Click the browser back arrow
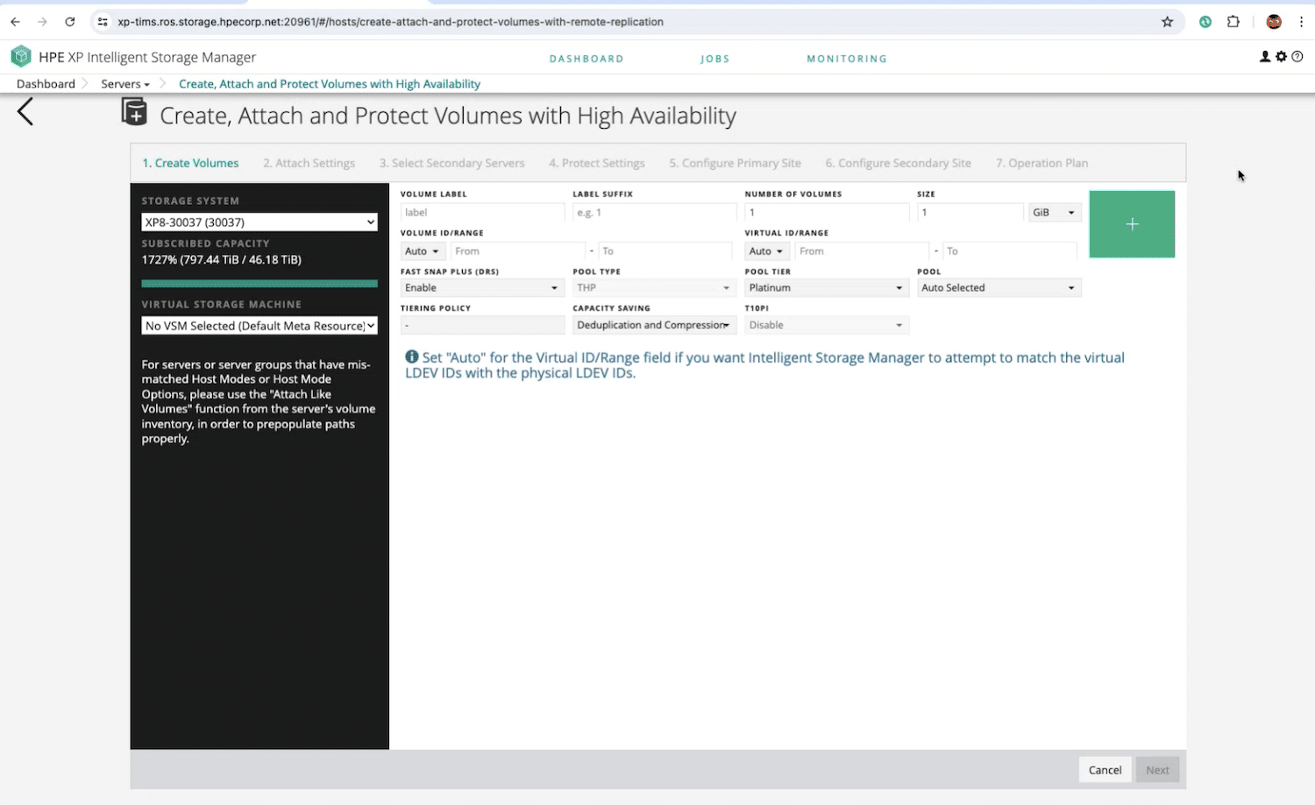The image size is (1315, 805). [15, 22]
